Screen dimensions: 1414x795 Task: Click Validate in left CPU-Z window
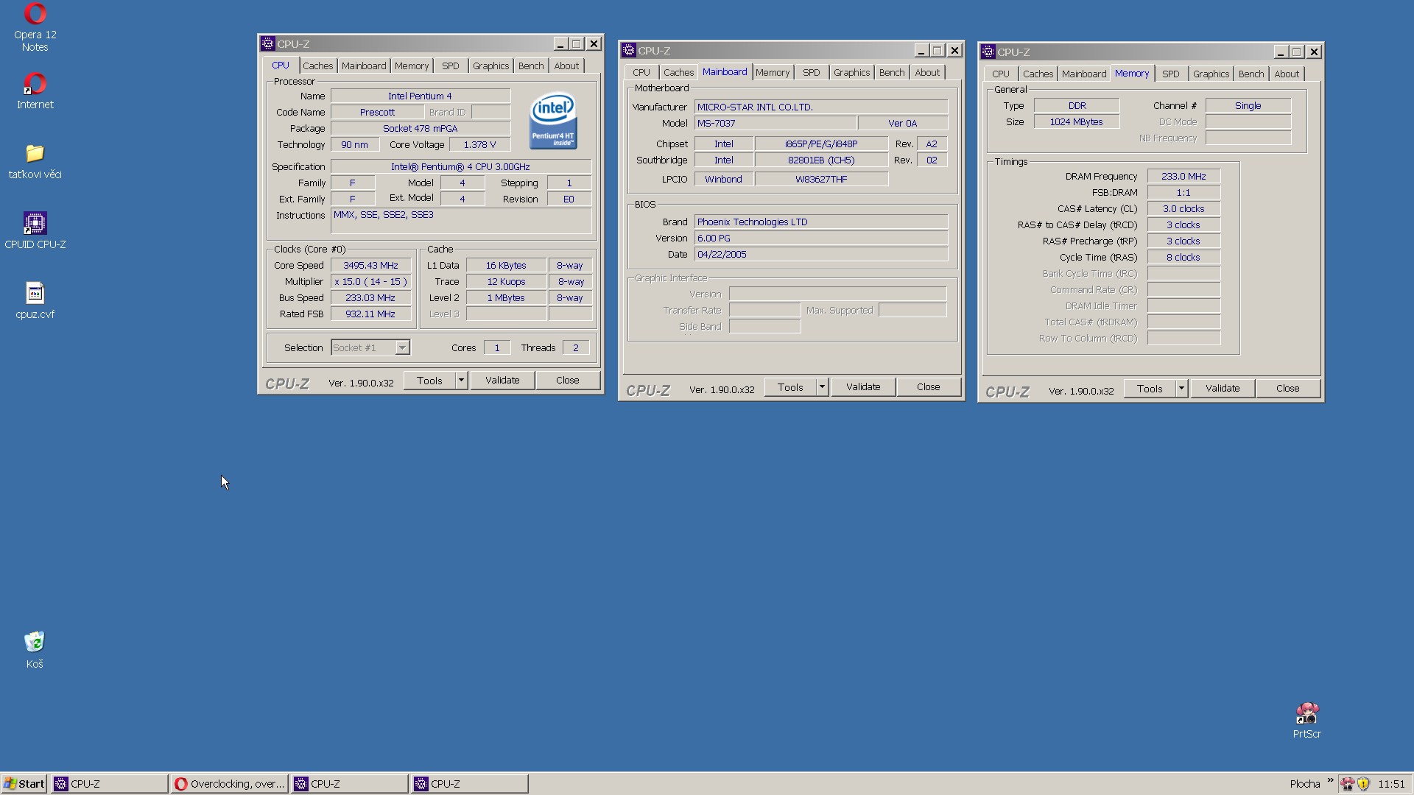502,381
